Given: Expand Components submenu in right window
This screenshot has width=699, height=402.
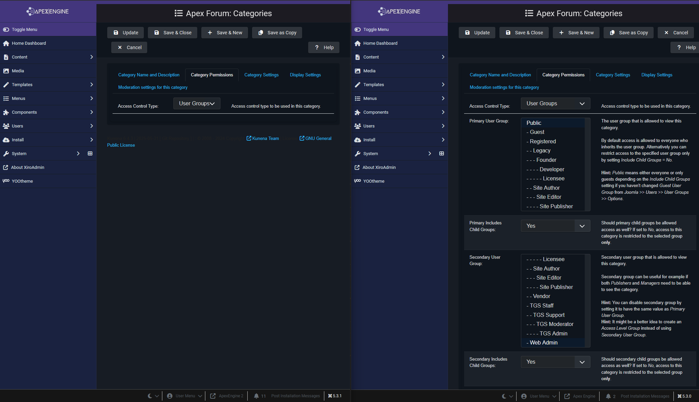Looking at the screenshot, I should [x=443, y=112].
